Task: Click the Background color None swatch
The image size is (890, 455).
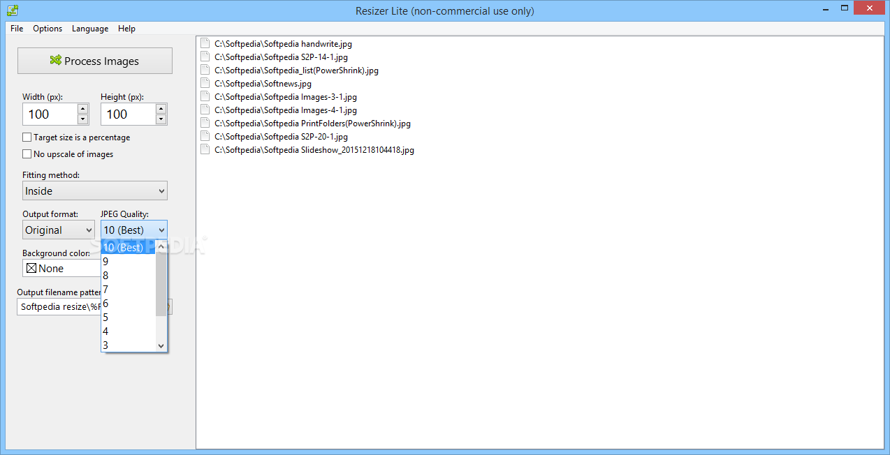Action: pos(61,268)
